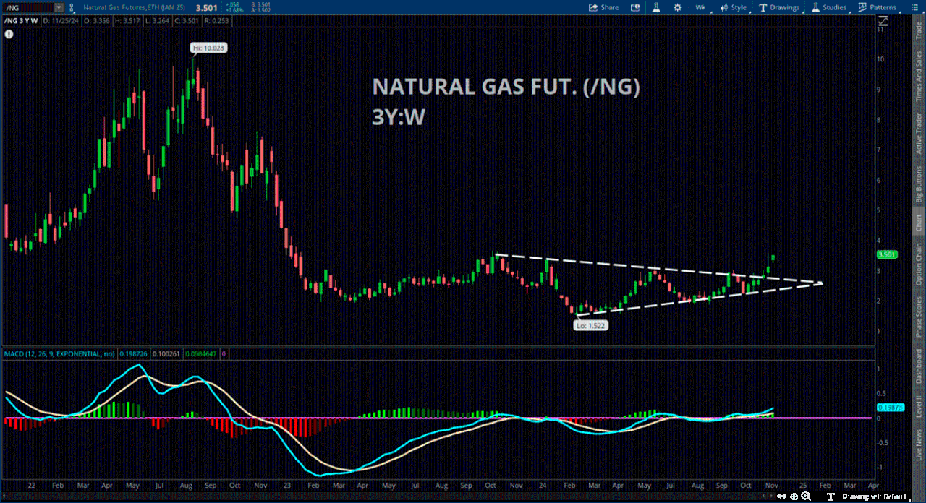The width and height of the screenshot is (926, 503).
Task: Open the Patterns menu
Action: pyautogui.click(x=877, y=7)
